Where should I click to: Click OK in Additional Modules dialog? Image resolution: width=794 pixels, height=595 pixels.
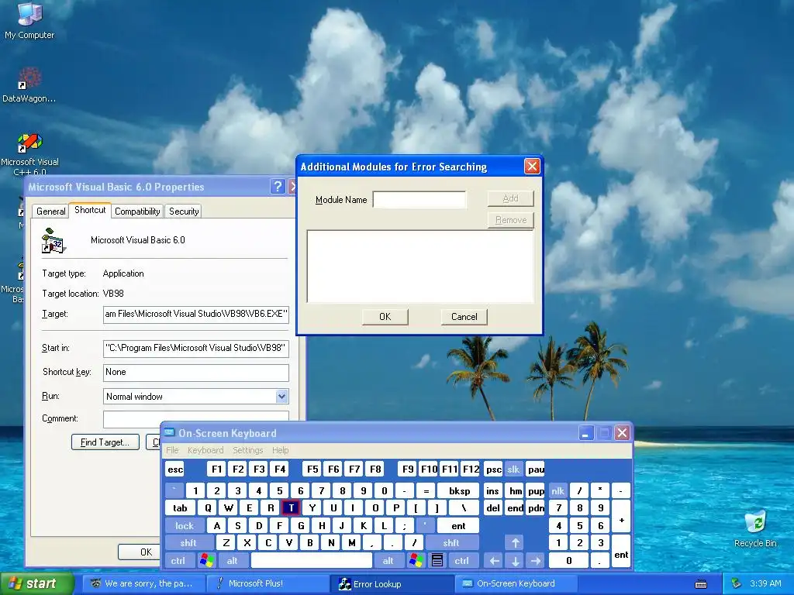385,317
